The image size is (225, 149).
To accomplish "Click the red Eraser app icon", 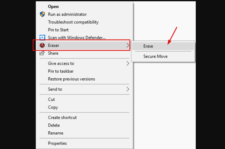I will click(42, 46).
